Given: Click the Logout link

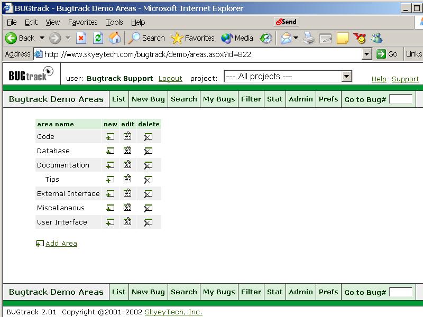Looking at the screenshot, I should point(170,79).
